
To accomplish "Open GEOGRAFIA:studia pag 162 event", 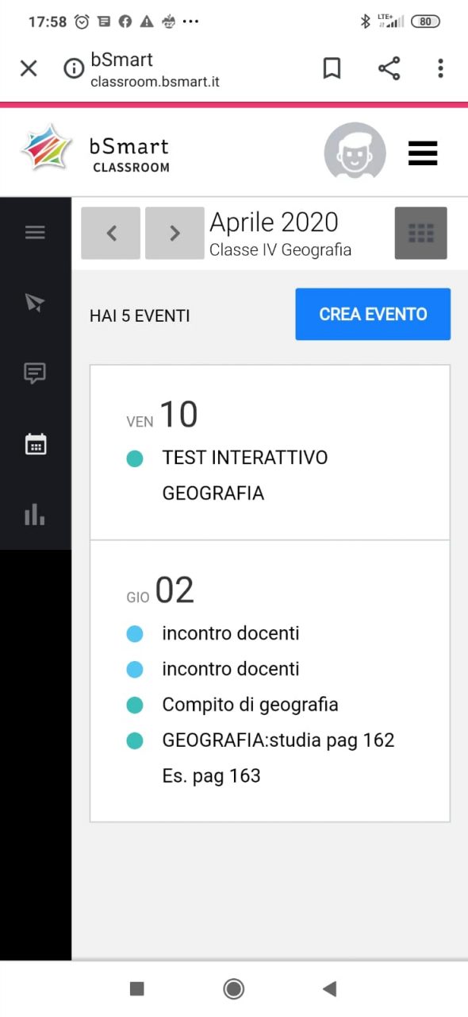I will tap(278, 758).
